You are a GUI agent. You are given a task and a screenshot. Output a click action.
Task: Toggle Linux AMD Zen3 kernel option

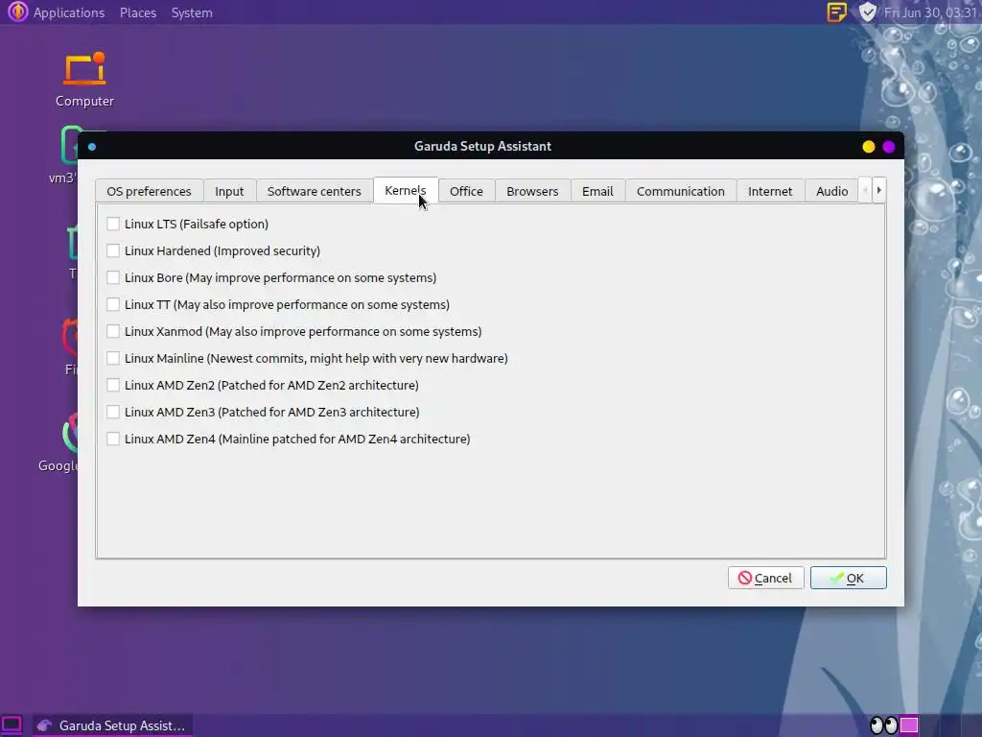point(113,413)
